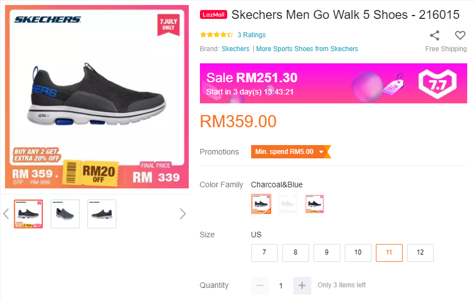Increase quantity with plus button
Screen dimensions: 475x299
(x=302, y=286)
